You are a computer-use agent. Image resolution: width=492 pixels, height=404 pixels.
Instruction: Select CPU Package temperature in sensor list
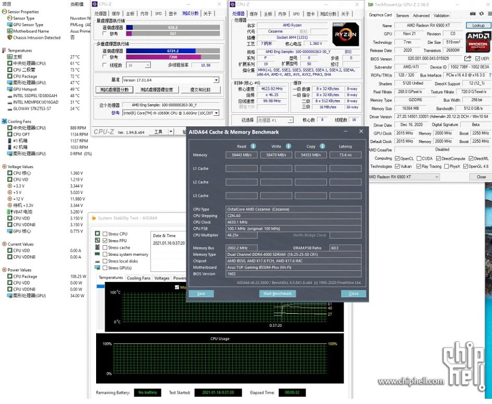point(26,76)
